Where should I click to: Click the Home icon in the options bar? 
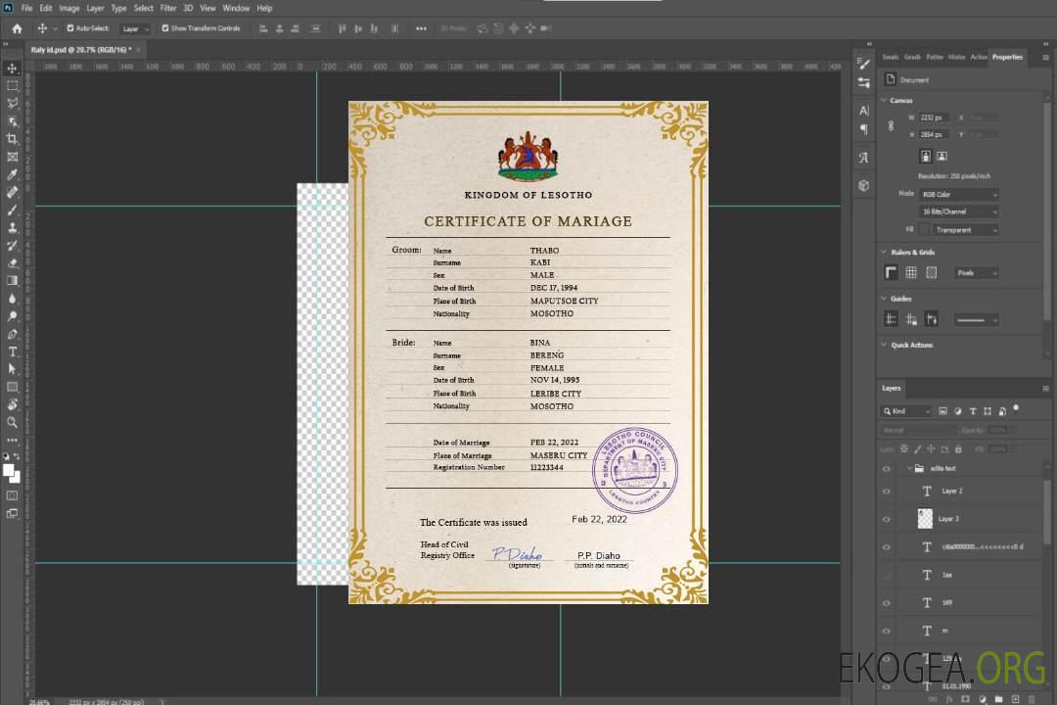17,28
